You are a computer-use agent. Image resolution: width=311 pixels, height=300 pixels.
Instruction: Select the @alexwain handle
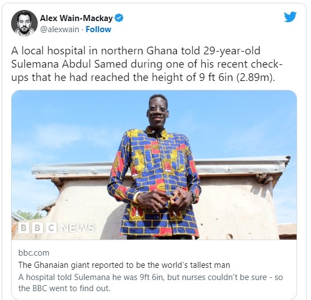coord(59,29)
